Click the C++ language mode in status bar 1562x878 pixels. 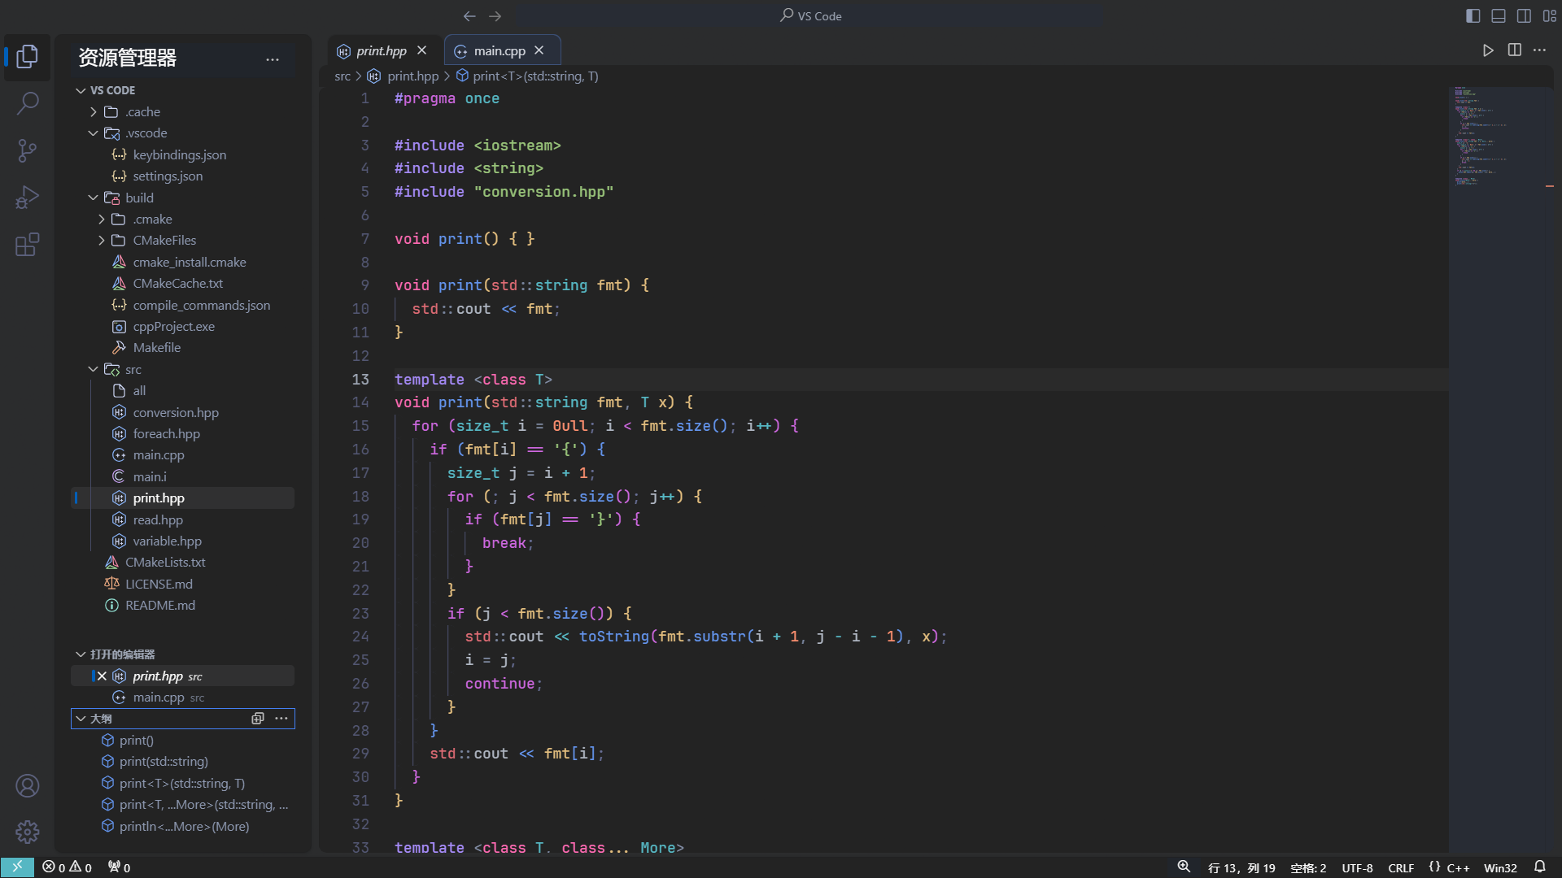pyautogui.click(x=1458, y=867)
